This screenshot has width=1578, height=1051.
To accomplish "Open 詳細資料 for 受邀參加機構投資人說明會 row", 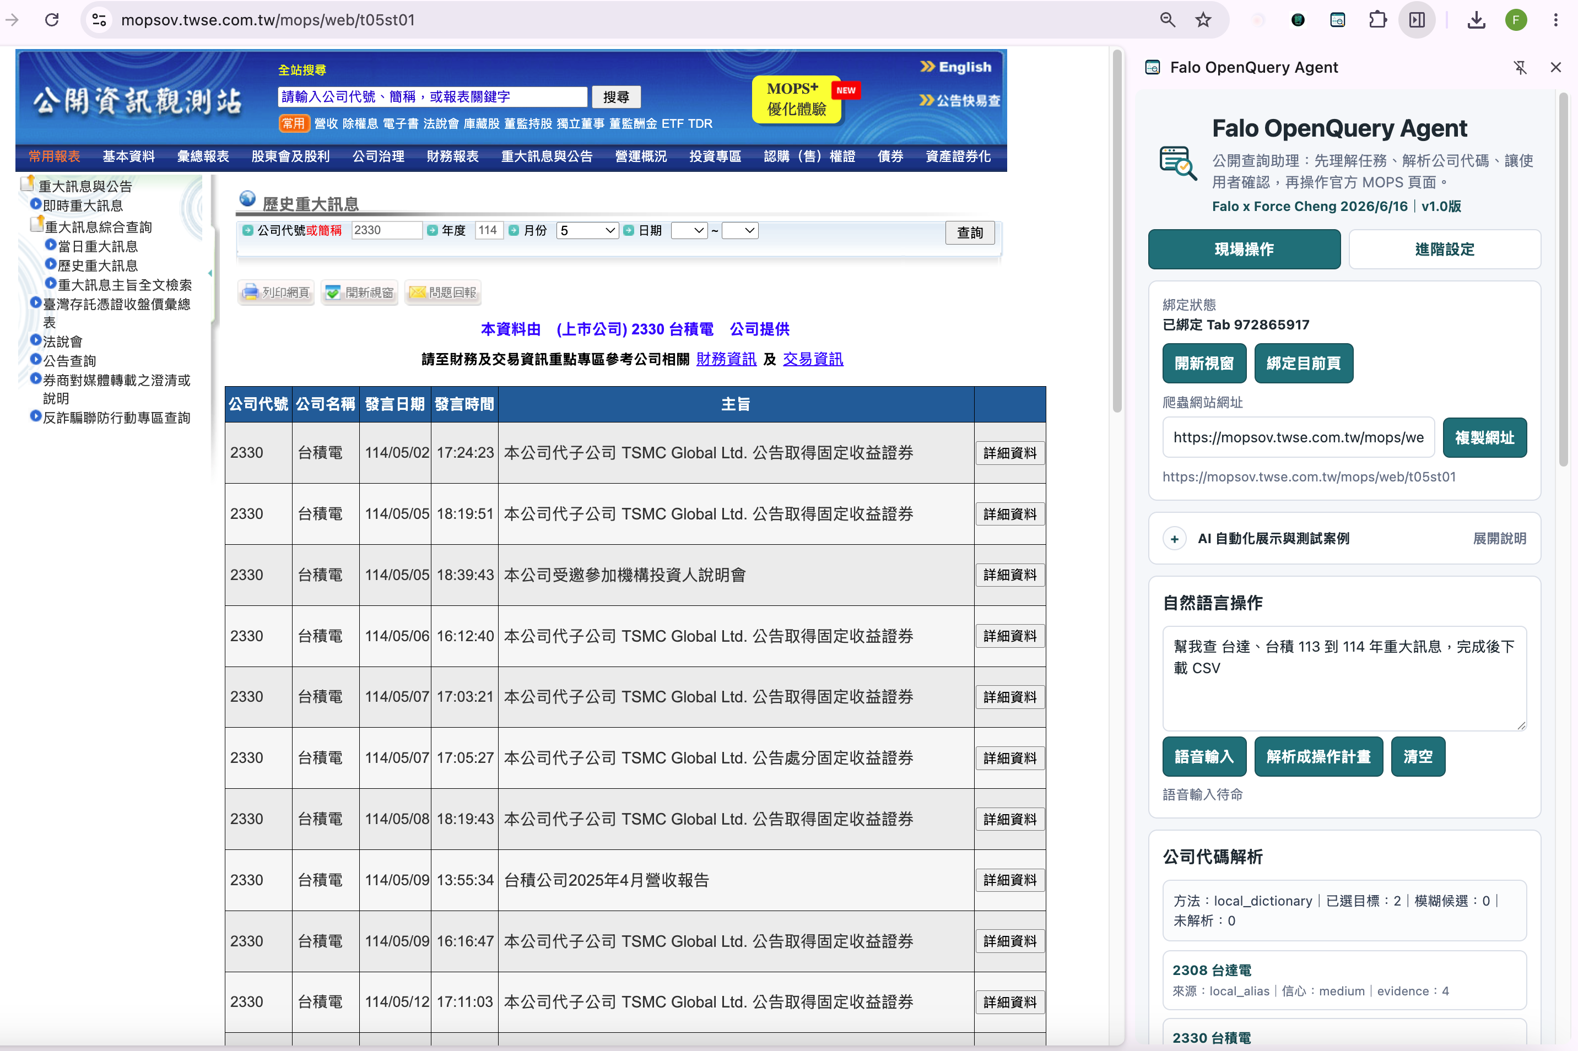I will point(1009,575).
